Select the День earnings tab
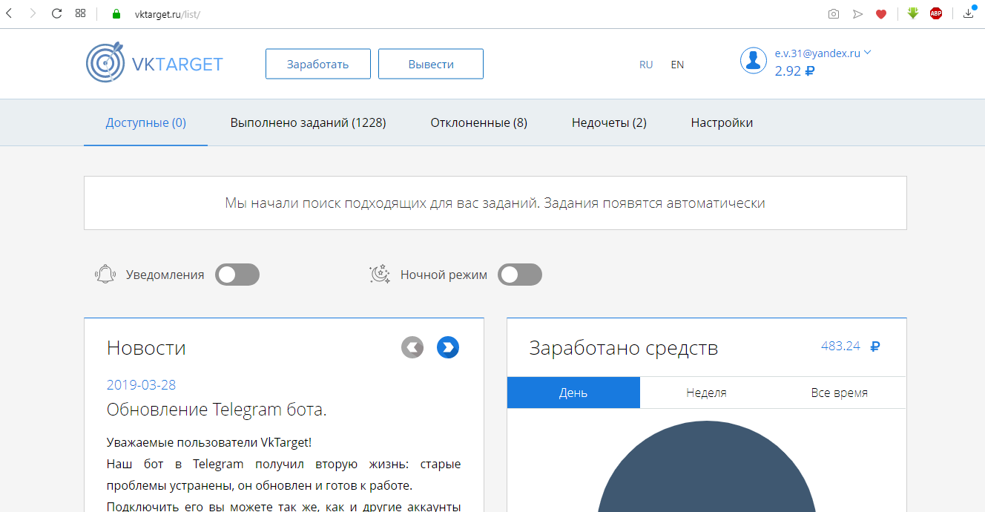The width and height of the screenshot is (985, 512). (x=573, y=393)
